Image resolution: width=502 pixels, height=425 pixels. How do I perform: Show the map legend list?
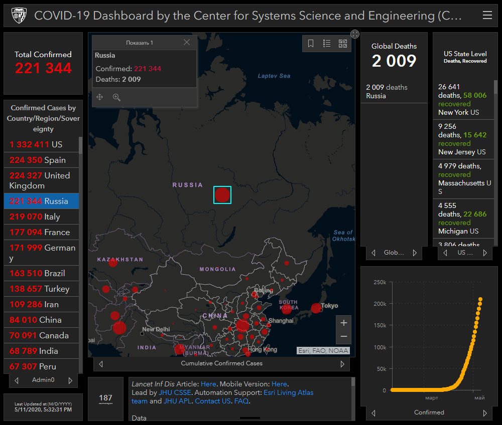pyautogui.click(x=327, y=44)
